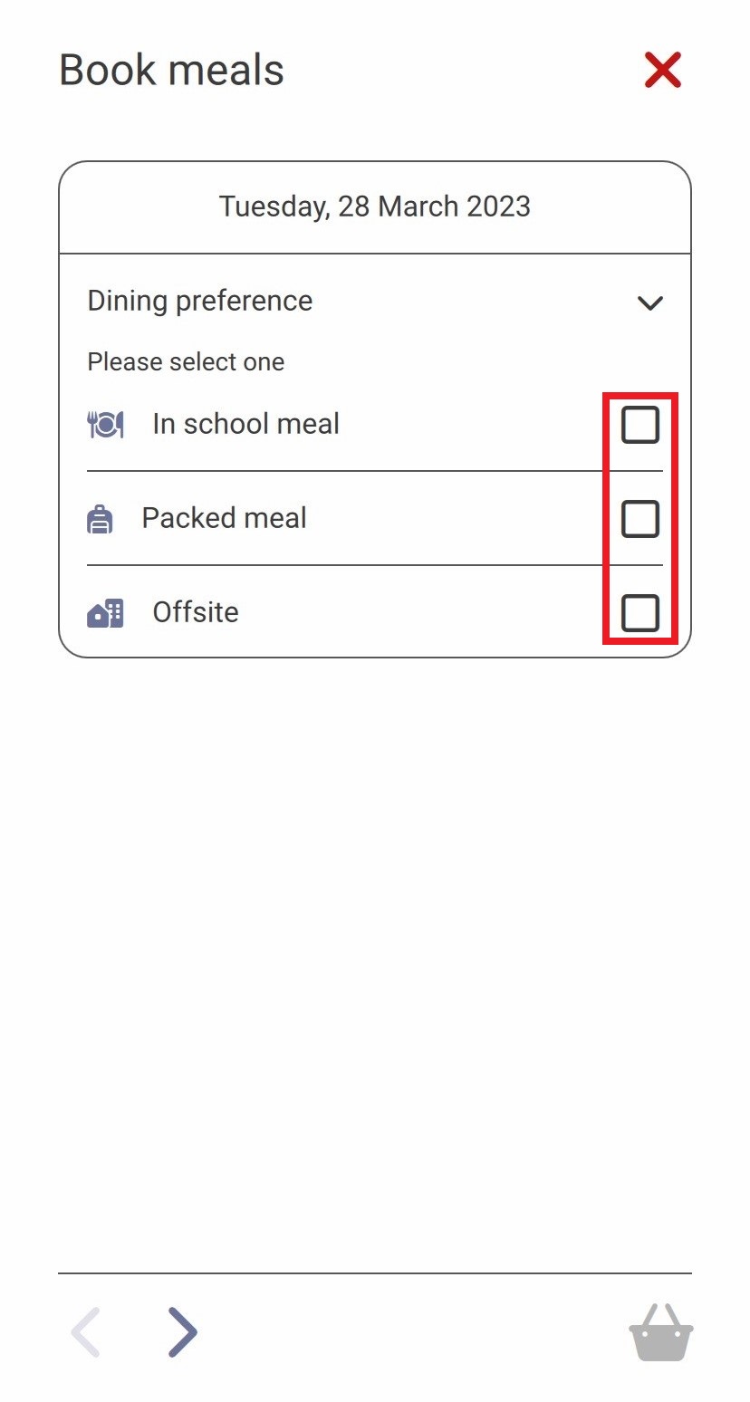
Task: Click the Dining preference section heading
Action: [x=200, y=301]
